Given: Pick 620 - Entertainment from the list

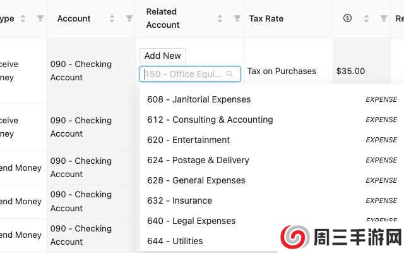Looking at the screenshot, I should 189,140.
